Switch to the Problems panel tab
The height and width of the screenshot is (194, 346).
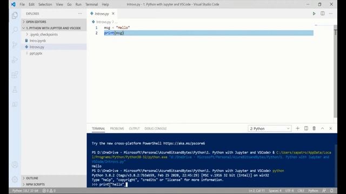117,128
